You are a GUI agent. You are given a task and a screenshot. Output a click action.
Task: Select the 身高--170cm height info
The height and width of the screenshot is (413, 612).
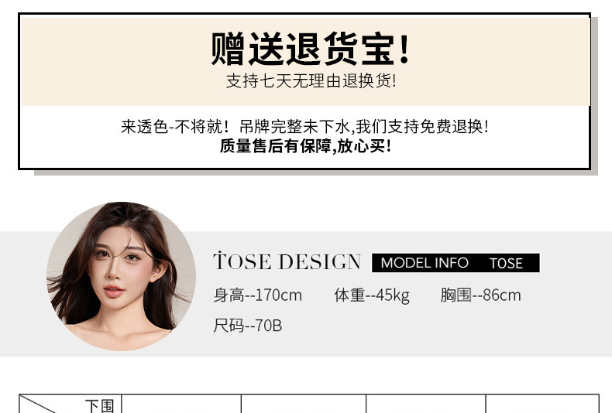(258, 295)
